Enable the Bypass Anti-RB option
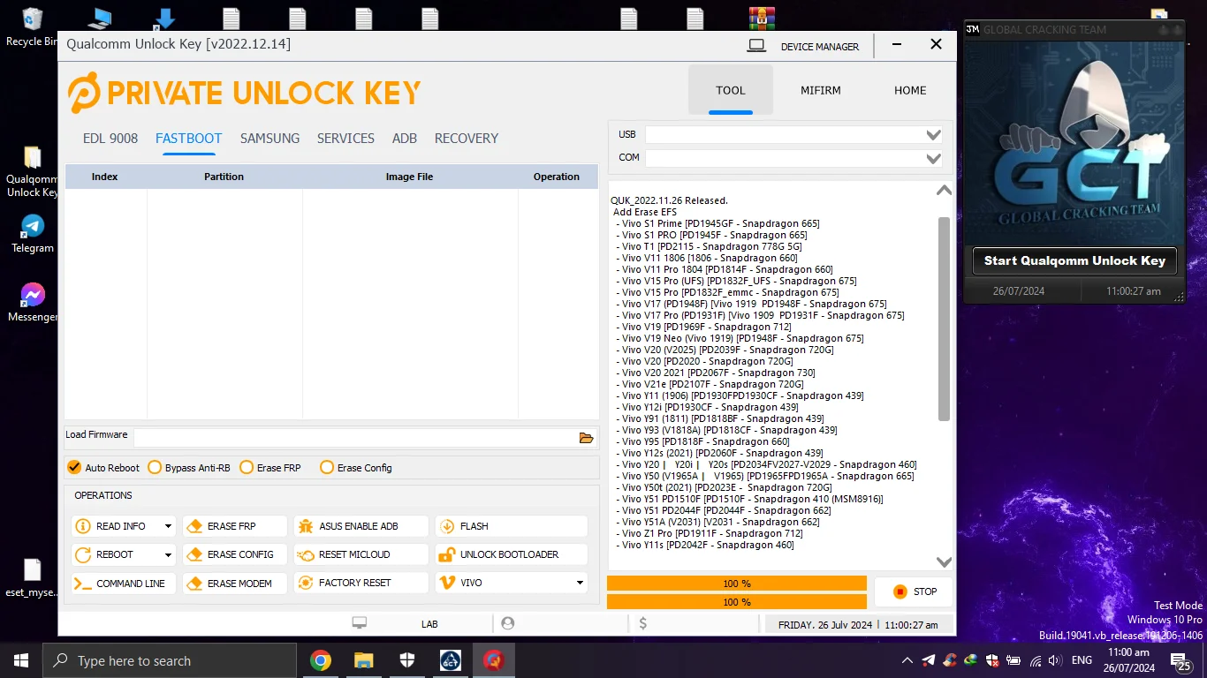Viewport: 1207px width, 678px height. 155,467
